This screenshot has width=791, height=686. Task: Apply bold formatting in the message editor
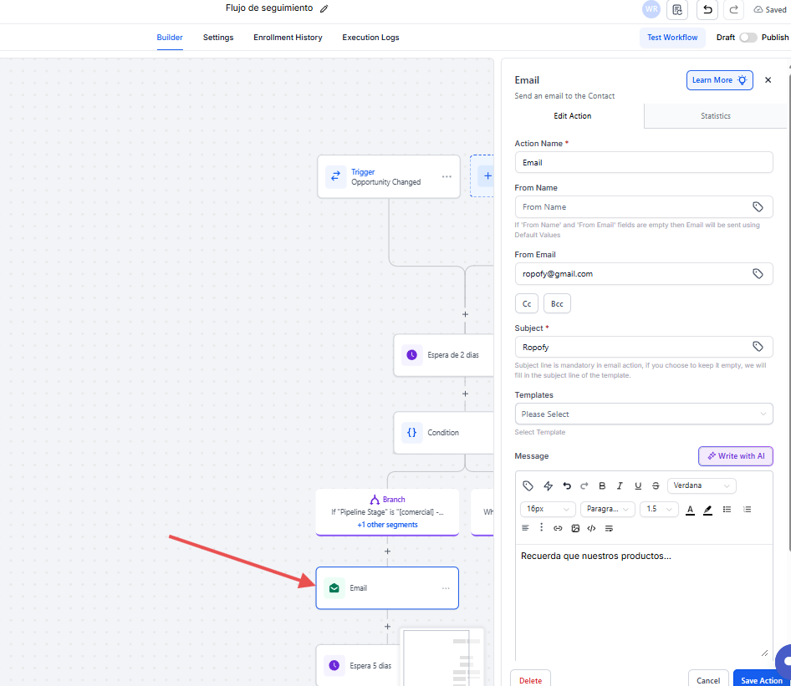click(602, 485)
